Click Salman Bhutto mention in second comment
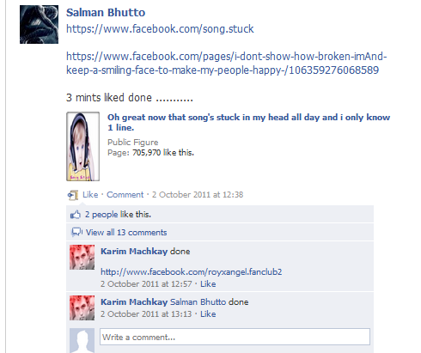The image size is (421, 353). pyautogui.click(x=198, y=302)
